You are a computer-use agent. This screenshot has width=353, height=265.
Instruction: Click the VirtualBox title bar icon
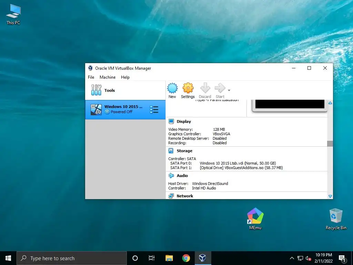click(90, 68)
